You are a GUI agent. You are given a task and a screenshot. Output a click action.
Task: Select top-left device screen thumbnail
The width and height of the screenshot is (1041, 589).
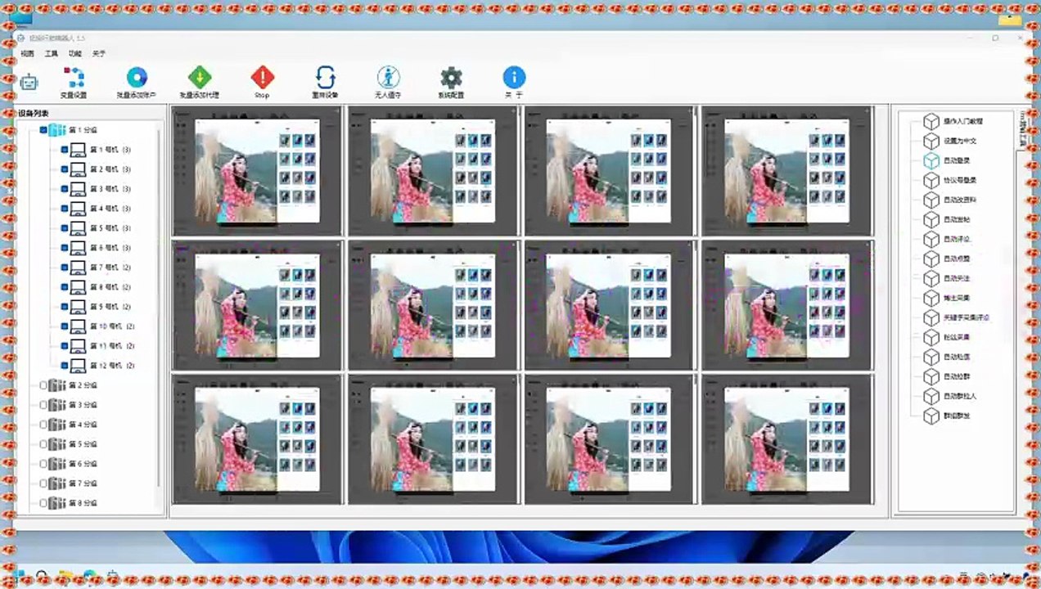[x=257, y=171]
